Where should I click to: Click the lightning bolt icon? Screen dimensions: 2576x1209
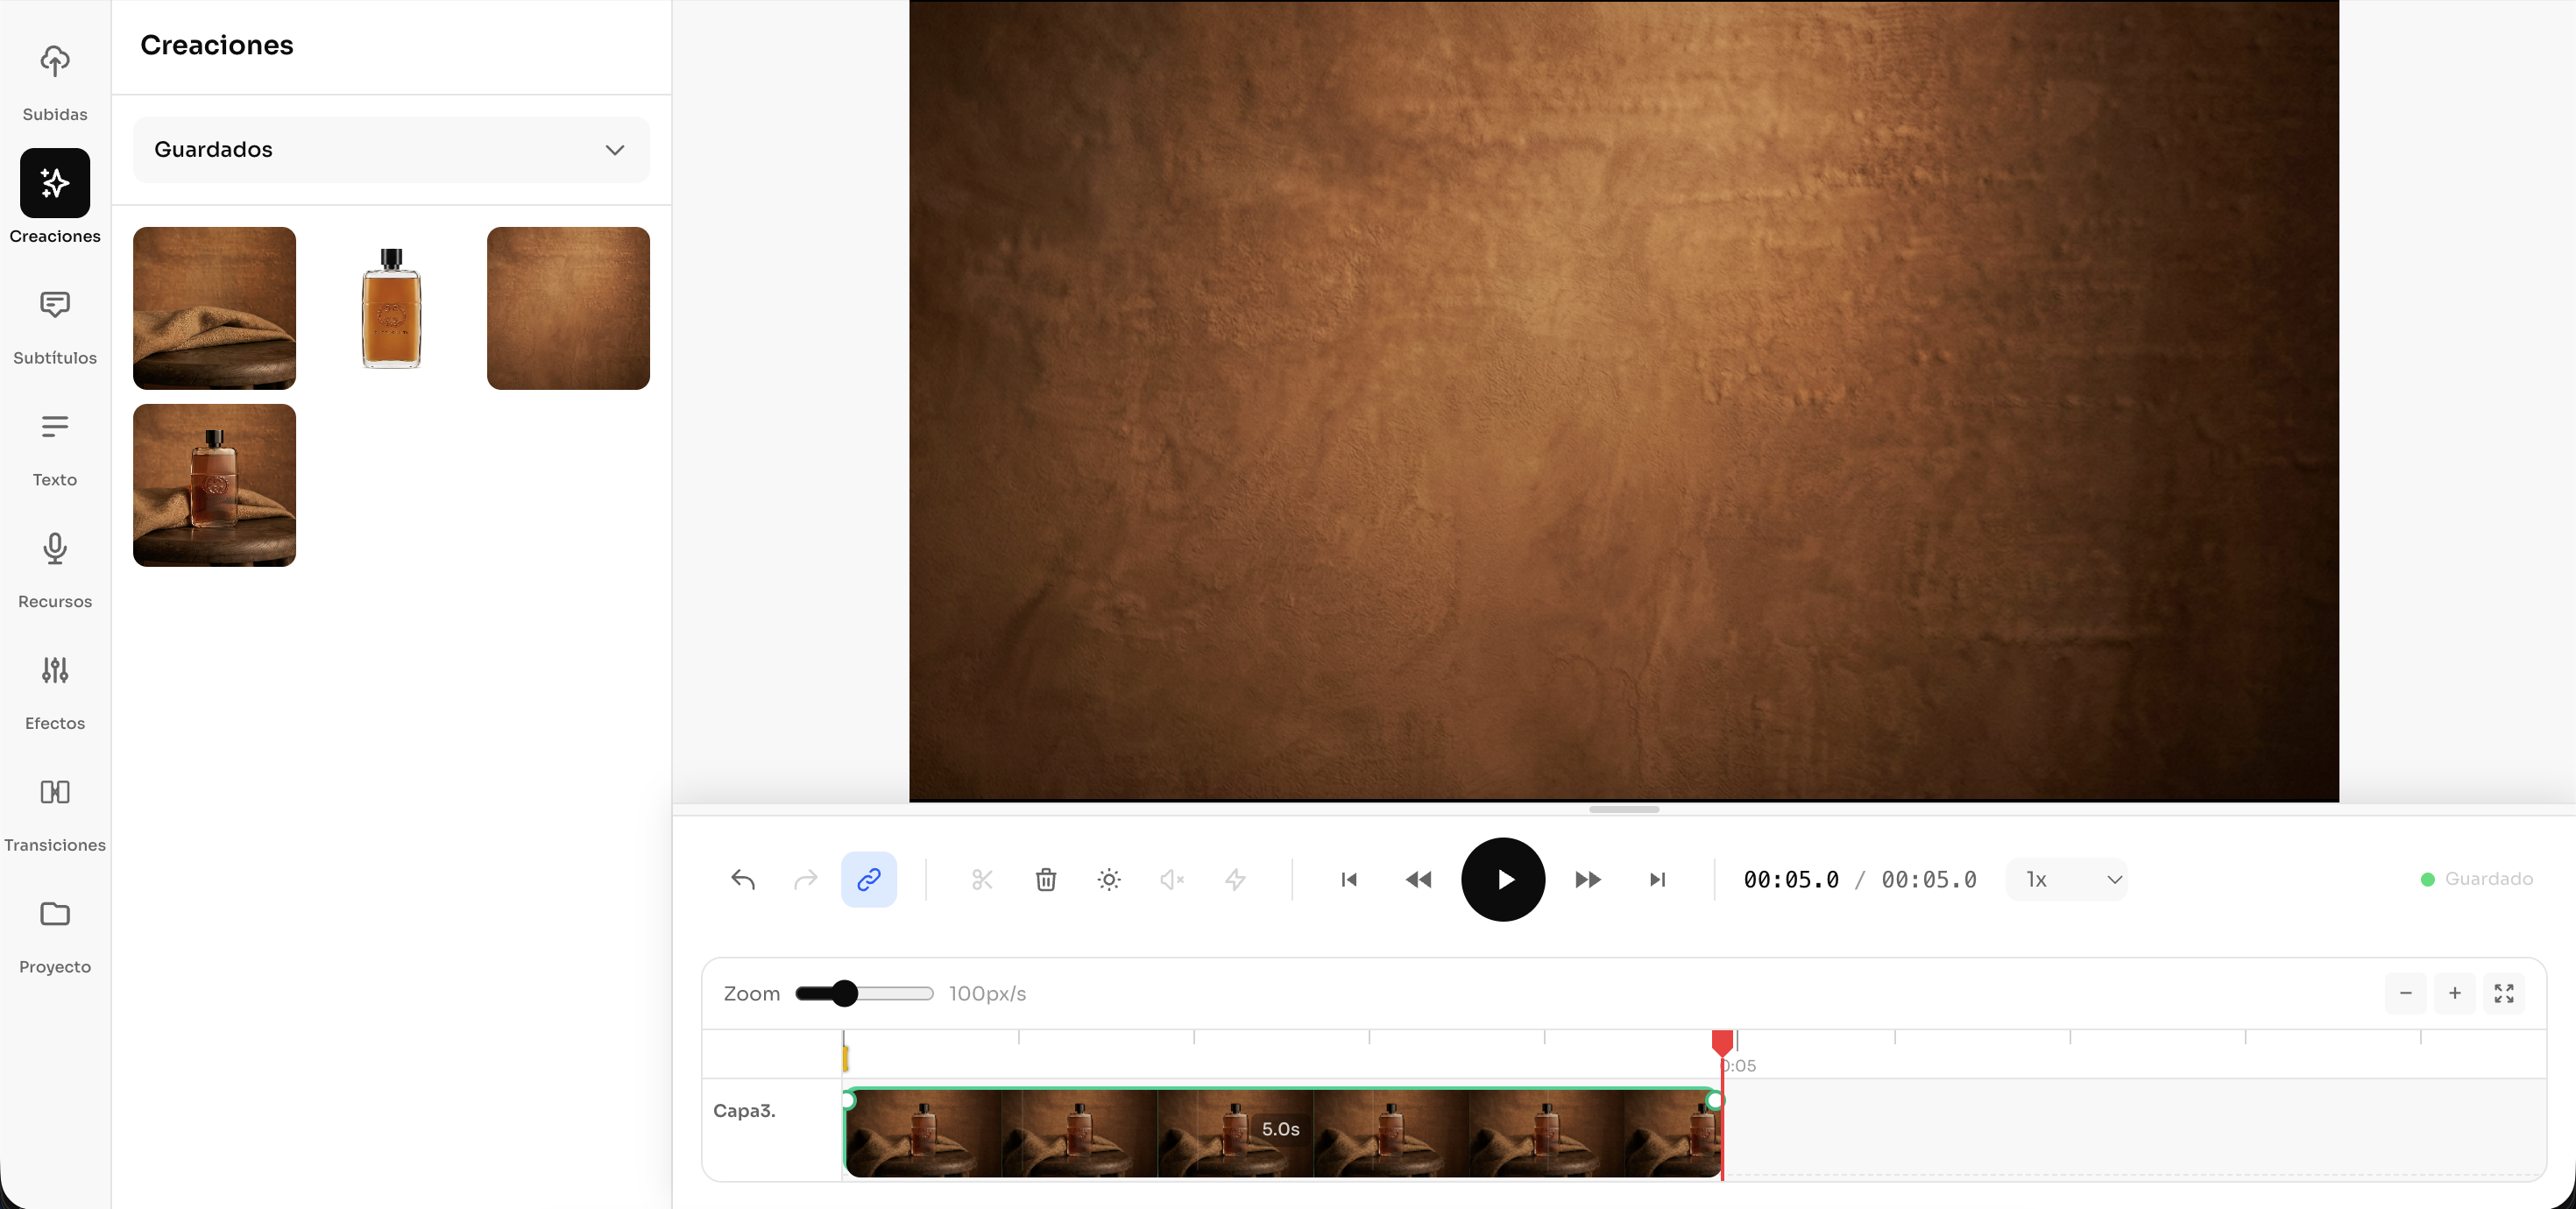pos(1235,879)
